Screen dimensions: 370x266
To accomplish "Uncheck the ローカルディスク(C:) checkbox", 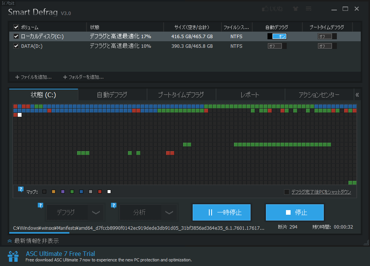I will click(x=16, y=36).
